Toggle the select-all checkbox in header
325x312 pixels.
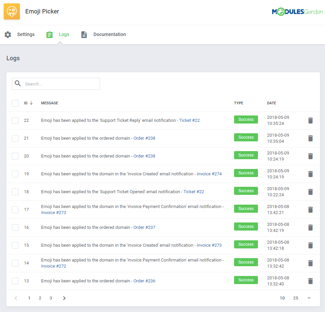(15, 103)
